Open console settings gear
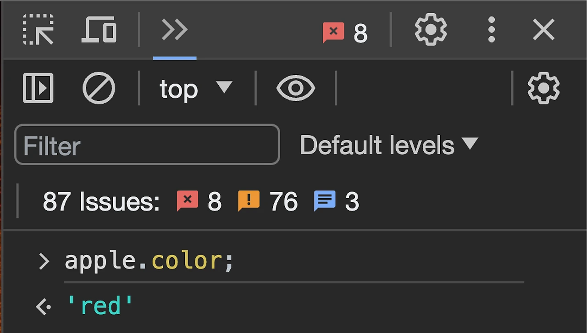 543,88
